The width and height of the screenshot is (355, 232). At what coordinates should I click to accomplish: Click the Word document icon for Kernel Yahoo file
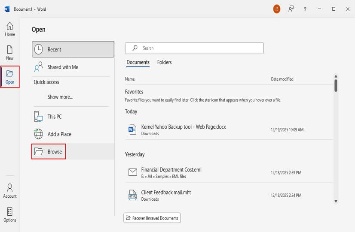point(132,130)
